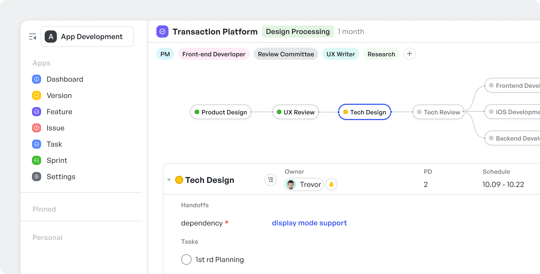Screen dimensions: 540x274
Task: Click the completed Transaction Platform checkmark icon
Action: click(x=161, y=31)
